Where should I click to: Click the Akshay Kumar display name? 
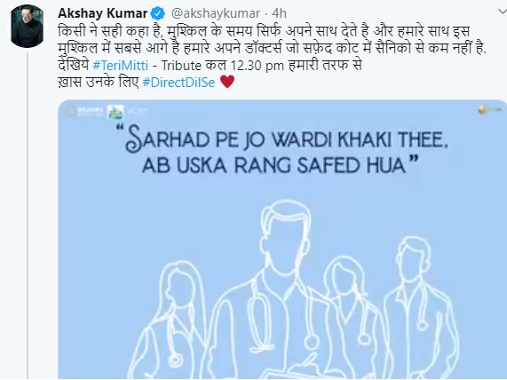click(103, 13)
